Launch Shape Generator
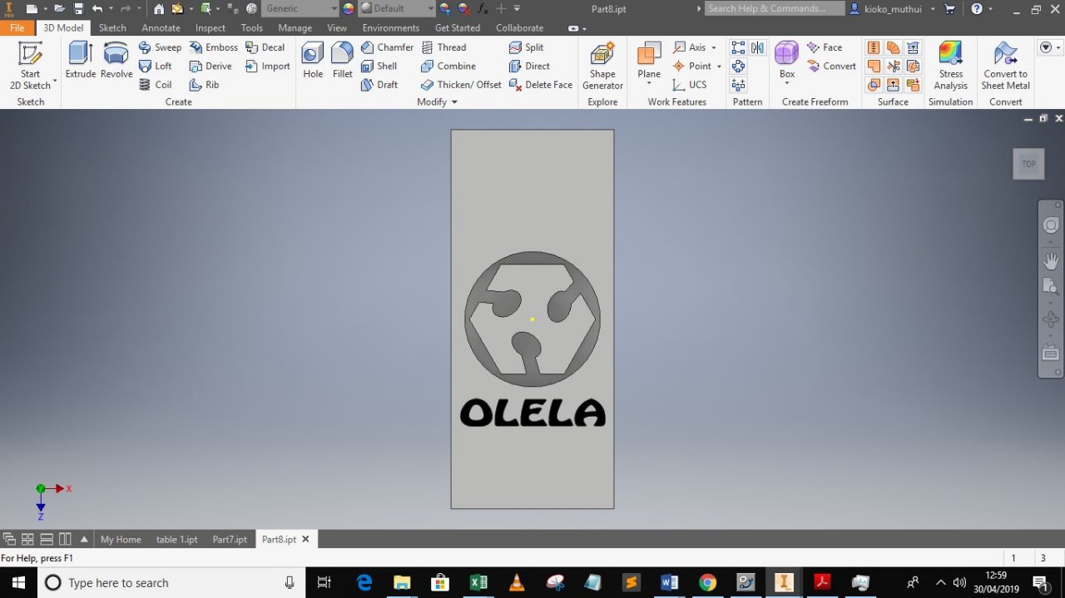The width and height of the screenshot is (1065, 598). [x=602, y=65]
